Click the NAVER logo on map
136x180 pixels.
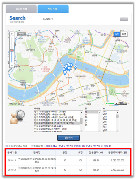(x=110, y=103)
